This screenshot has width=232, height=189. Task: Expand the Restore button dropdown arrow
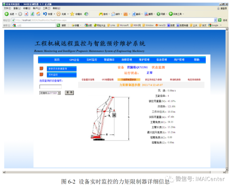coord(54,14)
